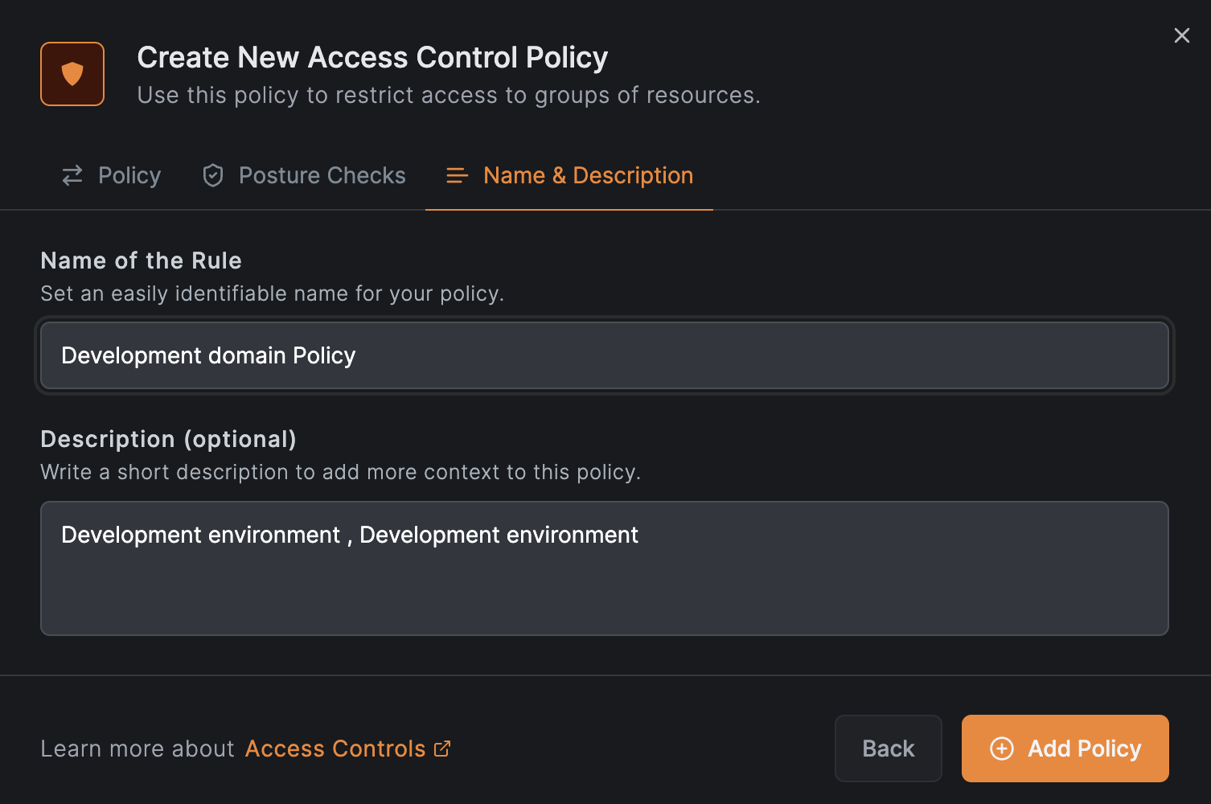1211x804 pixels.
Task: Submit with the Add Policy button
Action: (x=1065, y=749)
